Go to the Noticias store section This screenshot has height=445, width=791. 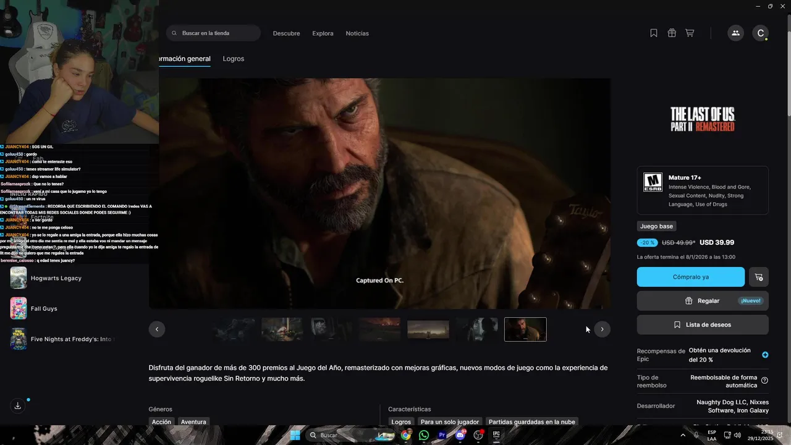(x=357, y=33)
